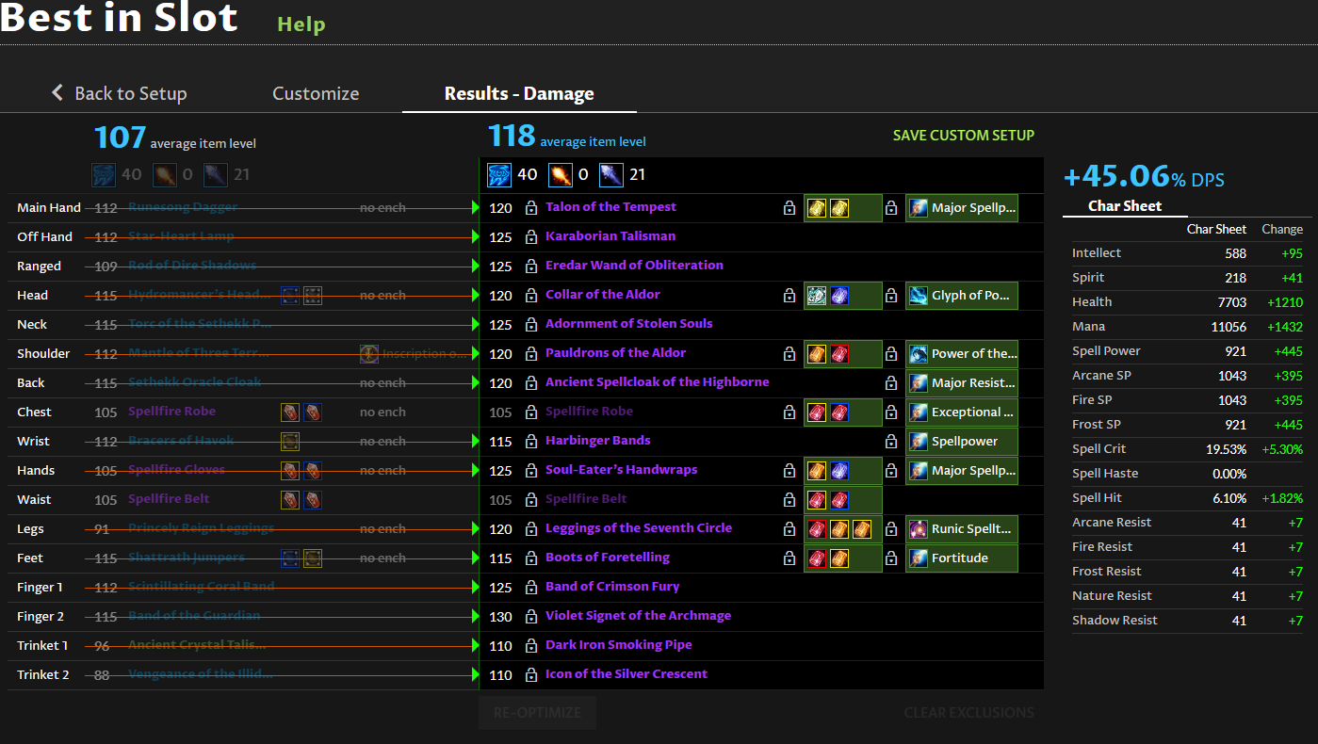
Task: Switch to the Customize tab
Action: (x=316, y=93)
